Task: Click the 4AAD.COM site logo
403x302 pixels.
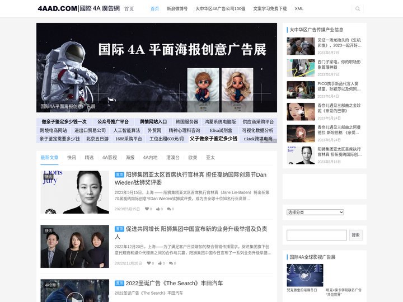Action: [x=79, y=8]
